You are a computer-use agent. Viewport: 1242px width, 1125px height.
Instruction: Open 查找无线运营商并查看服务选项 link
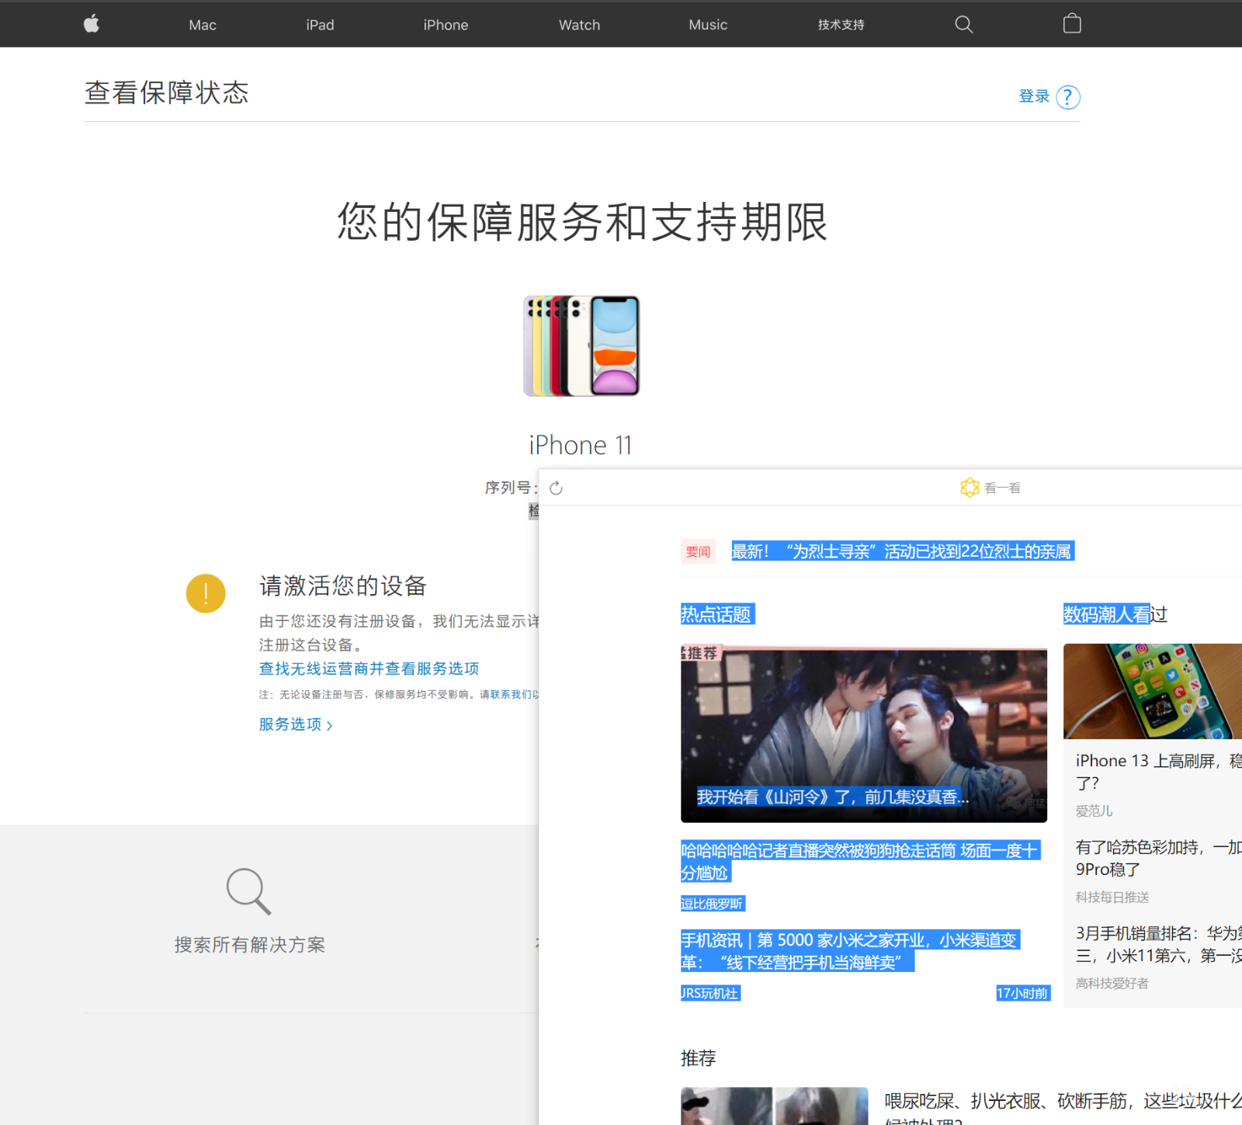pos(369,668)
